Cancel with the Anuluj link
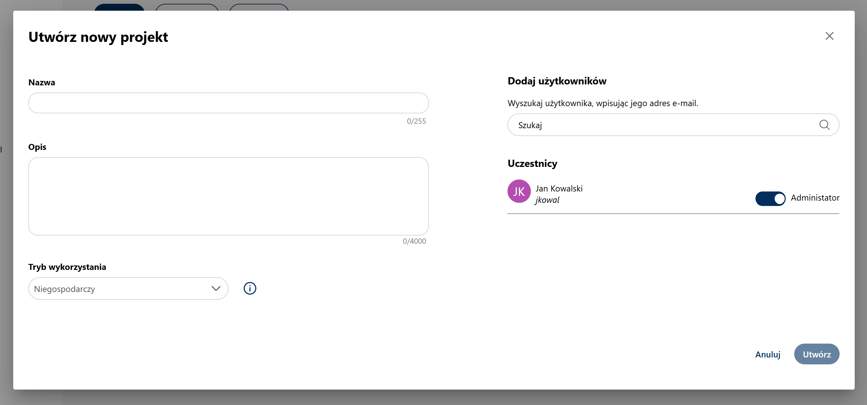This screenshot has width=867, height=405. tap(767, 354)
